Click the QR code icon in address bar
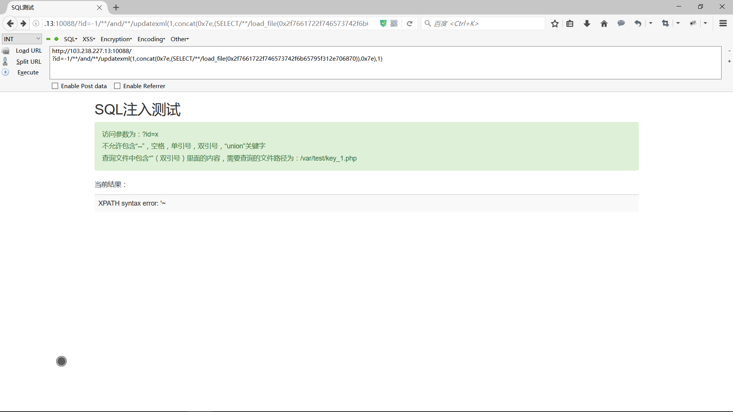This screenshot has width=733, height=412. pos(394,24)
